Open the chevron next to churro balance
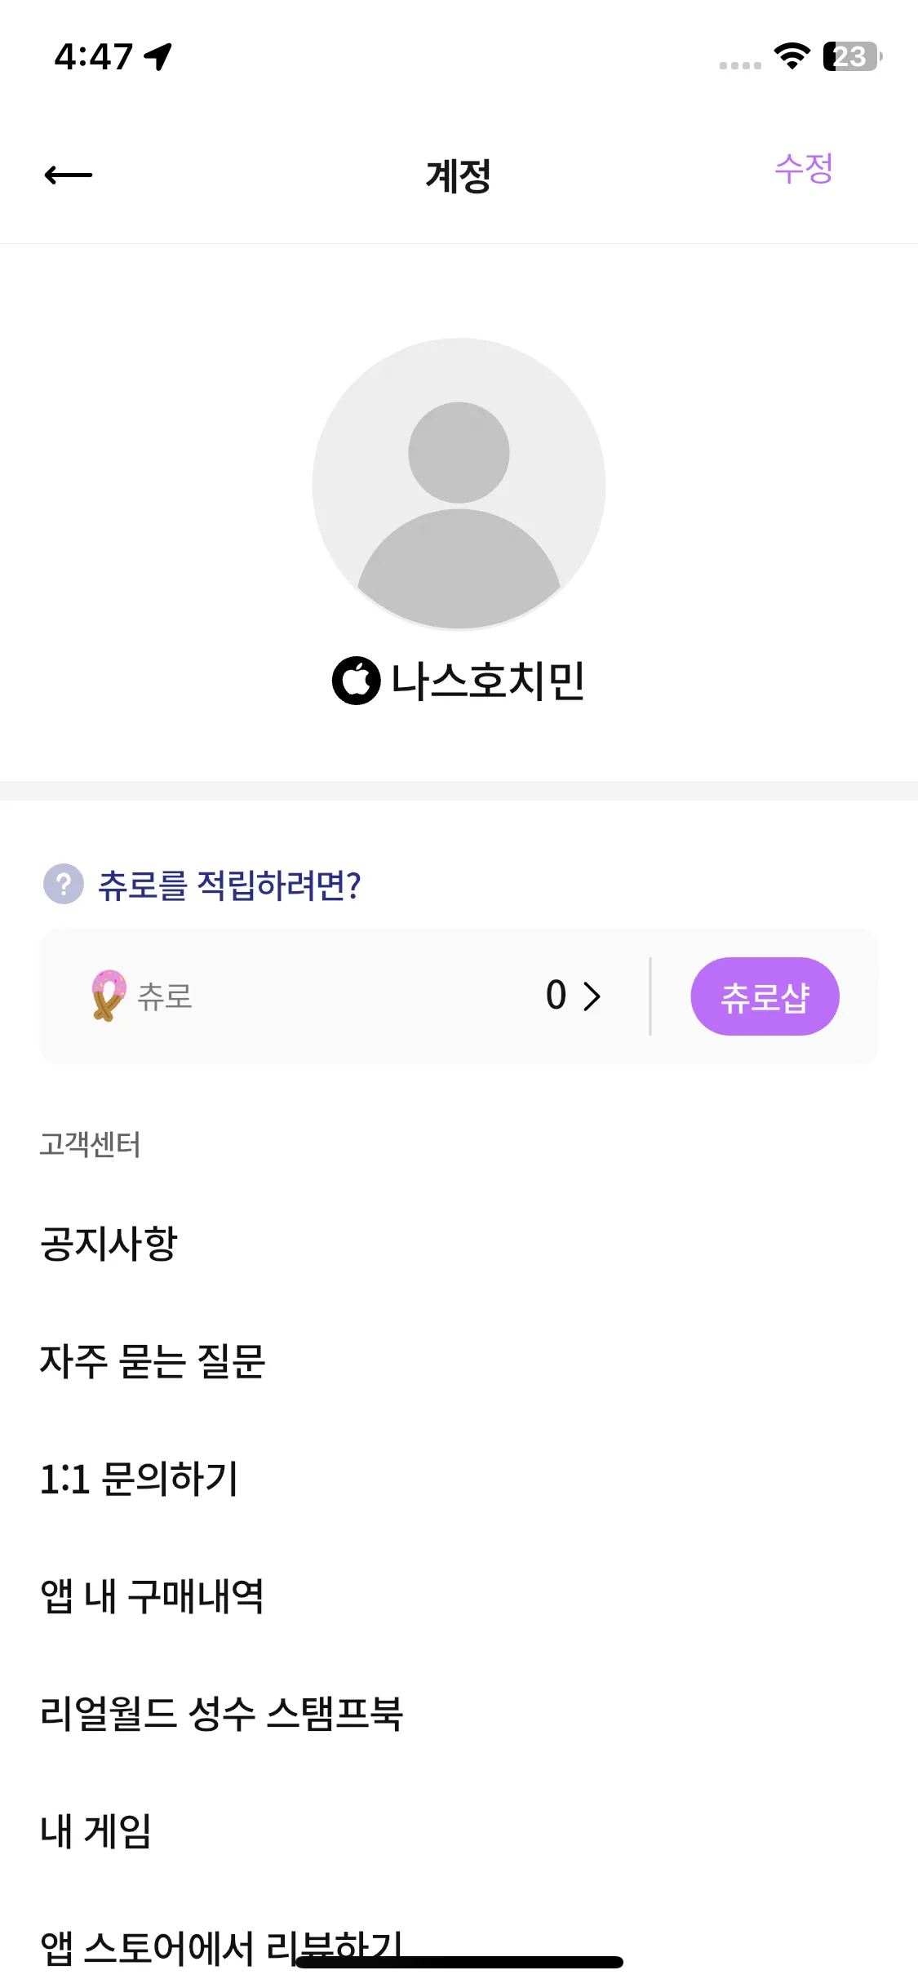 point(592,996)
